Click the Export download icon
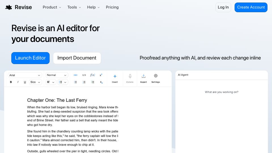 tap(144, 76)
